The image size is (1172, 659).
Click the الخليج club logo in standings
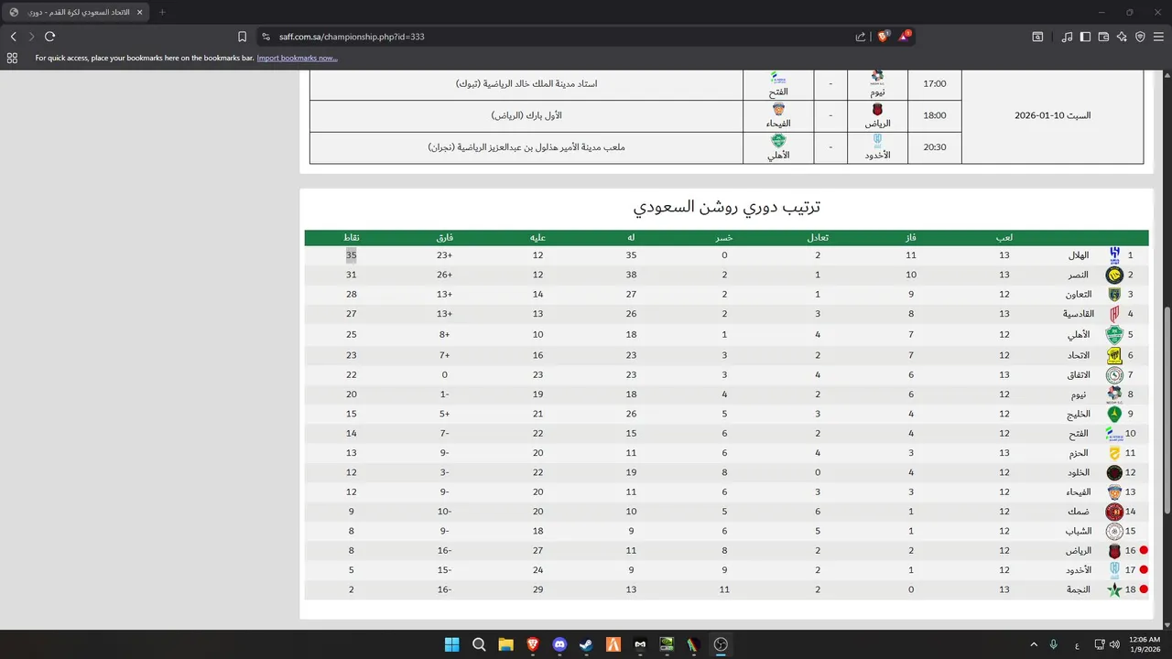click(1114, 414)
